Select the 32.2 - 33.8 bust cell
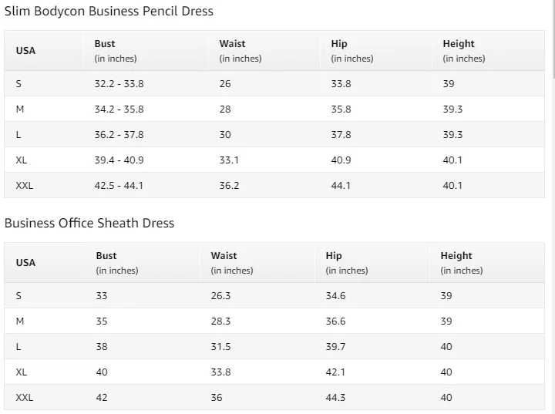Viewport: 555px width, 414px height. [x=119, y=84]
